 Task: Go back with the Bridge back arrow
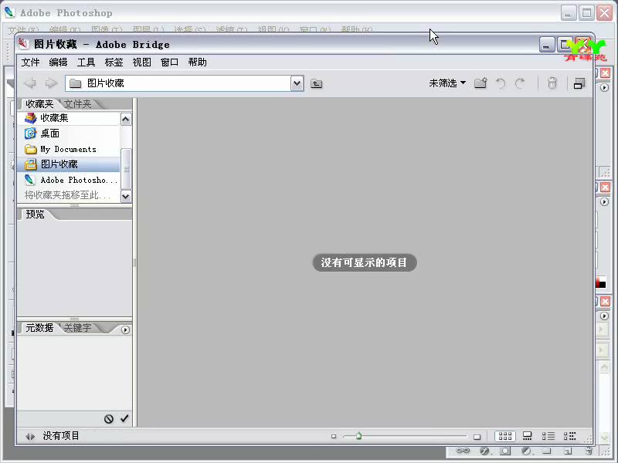30,83
